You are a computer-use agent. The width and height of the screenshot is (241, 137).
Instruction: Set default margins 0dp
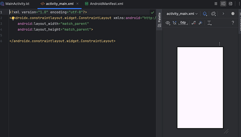[183, 23]
